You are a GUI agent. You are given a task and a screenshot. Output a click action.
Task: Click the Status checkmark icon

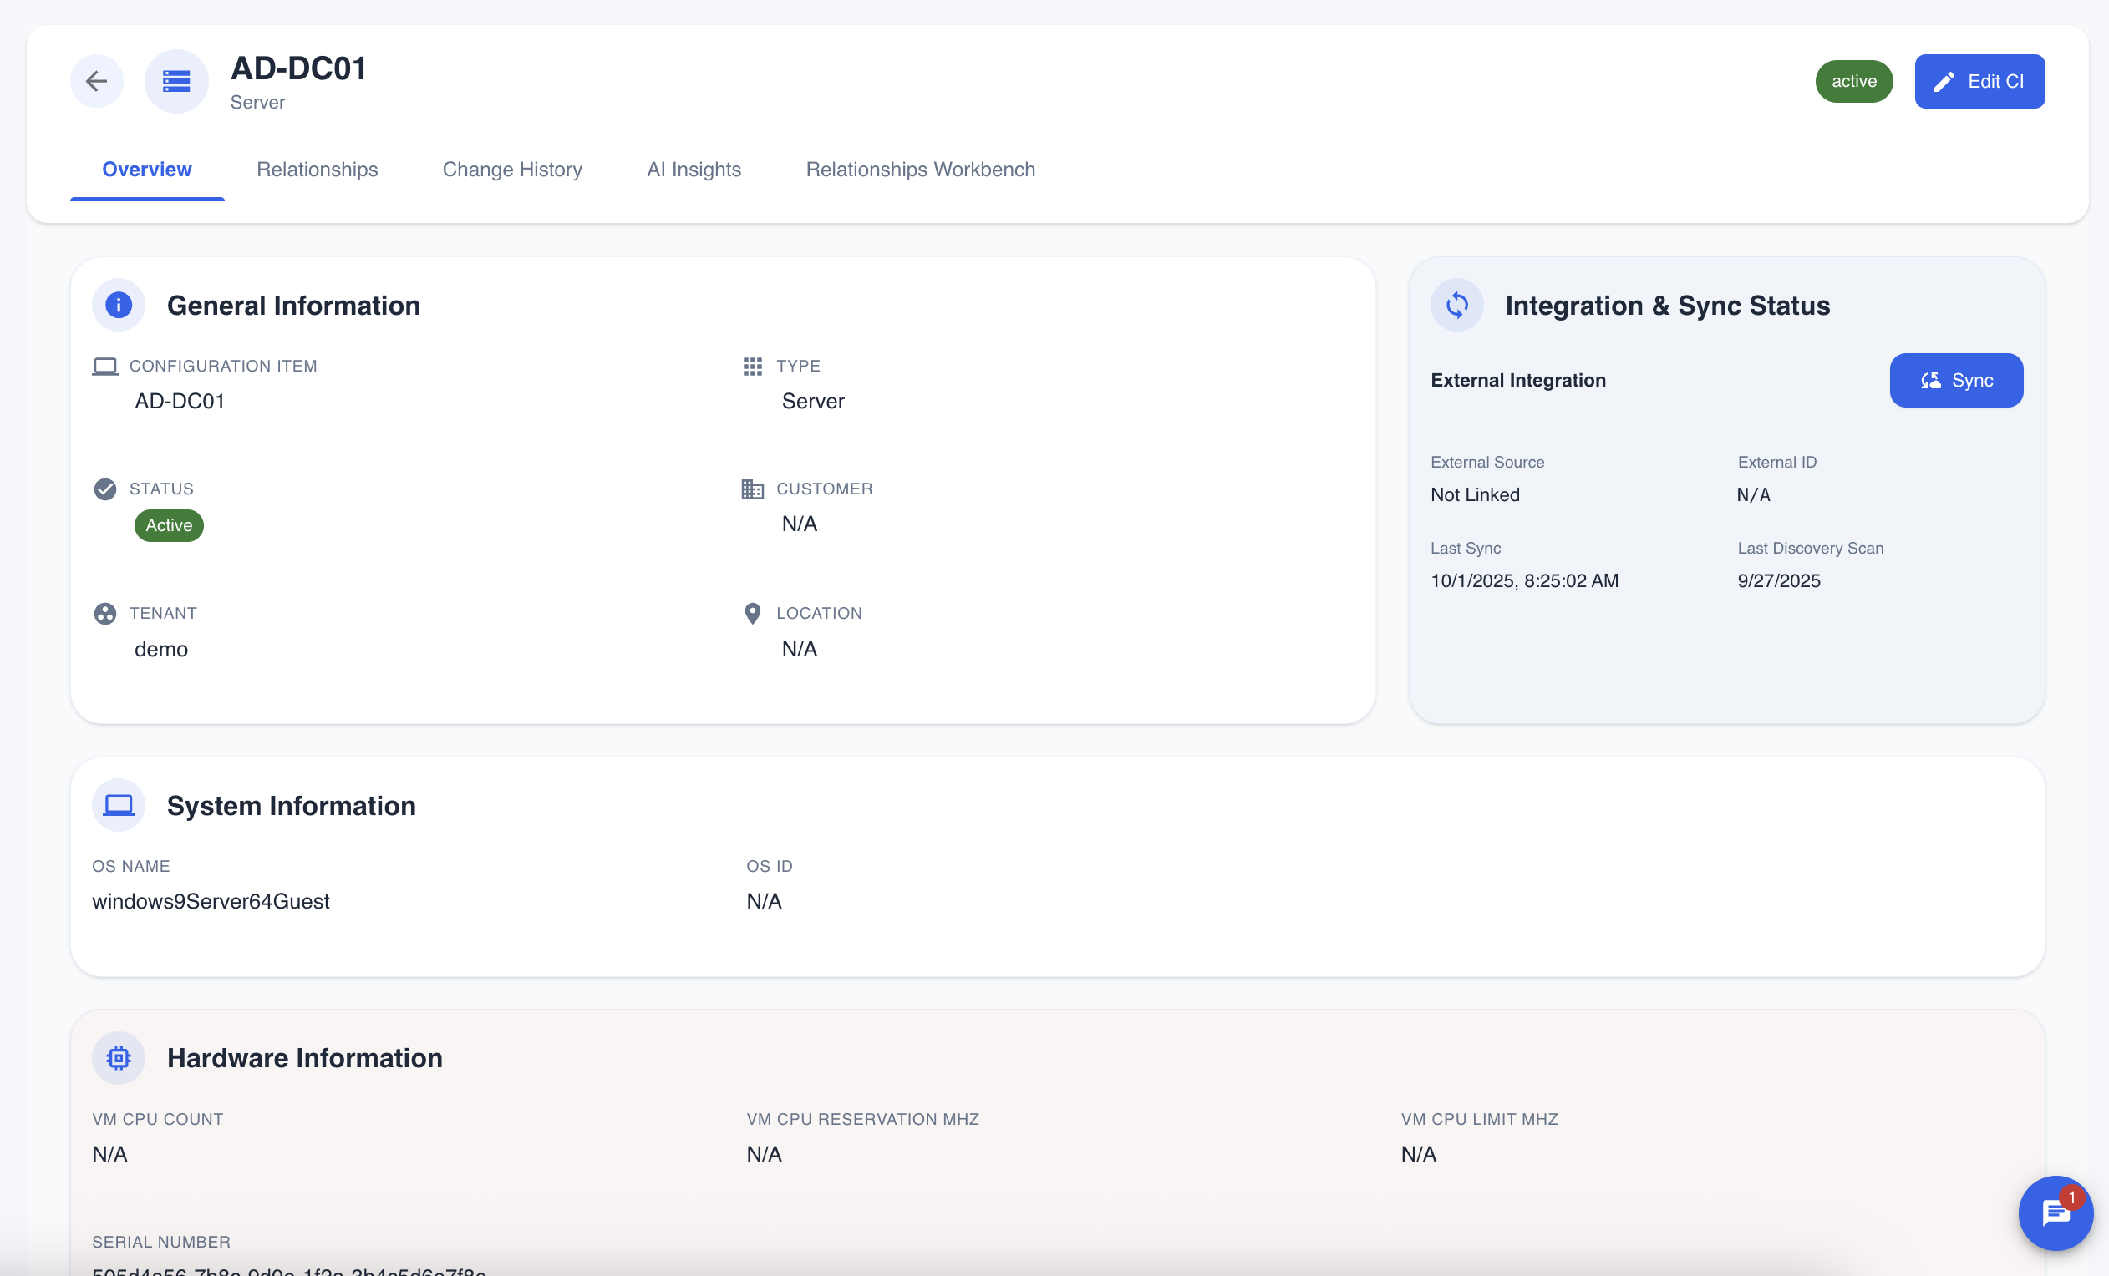[104, 489]
